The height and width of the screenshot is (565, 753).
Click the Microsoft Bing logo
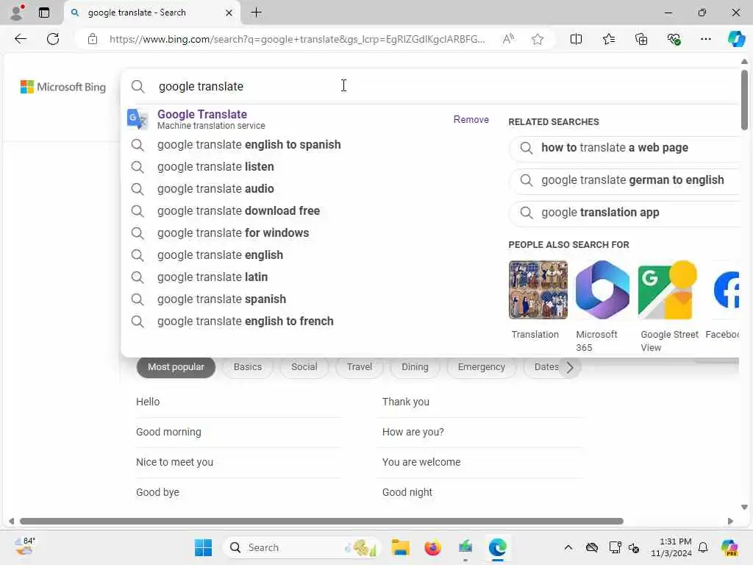point(63,87)
